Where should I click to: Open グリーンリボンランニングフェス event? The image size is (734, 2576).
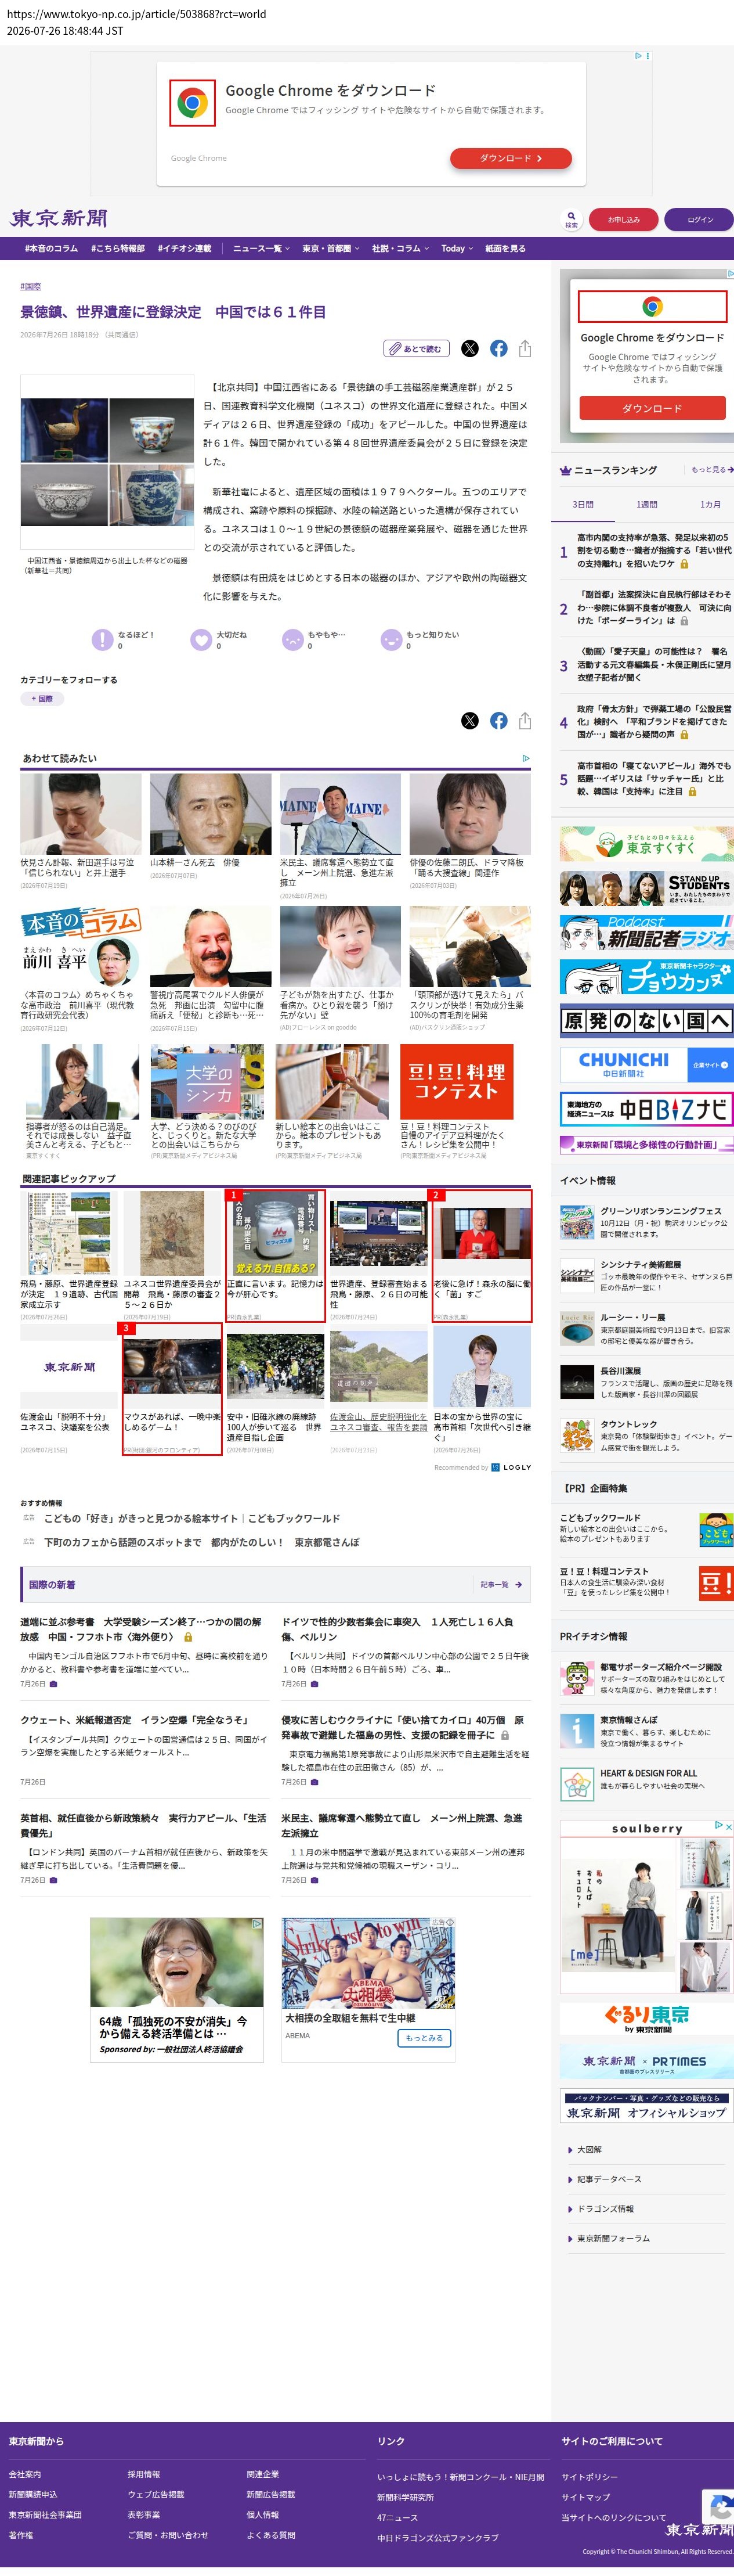tap(646, 1221)
